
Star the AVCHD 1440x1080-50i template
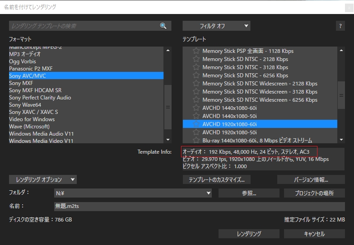pyautogui.click(x=196, y=116)
